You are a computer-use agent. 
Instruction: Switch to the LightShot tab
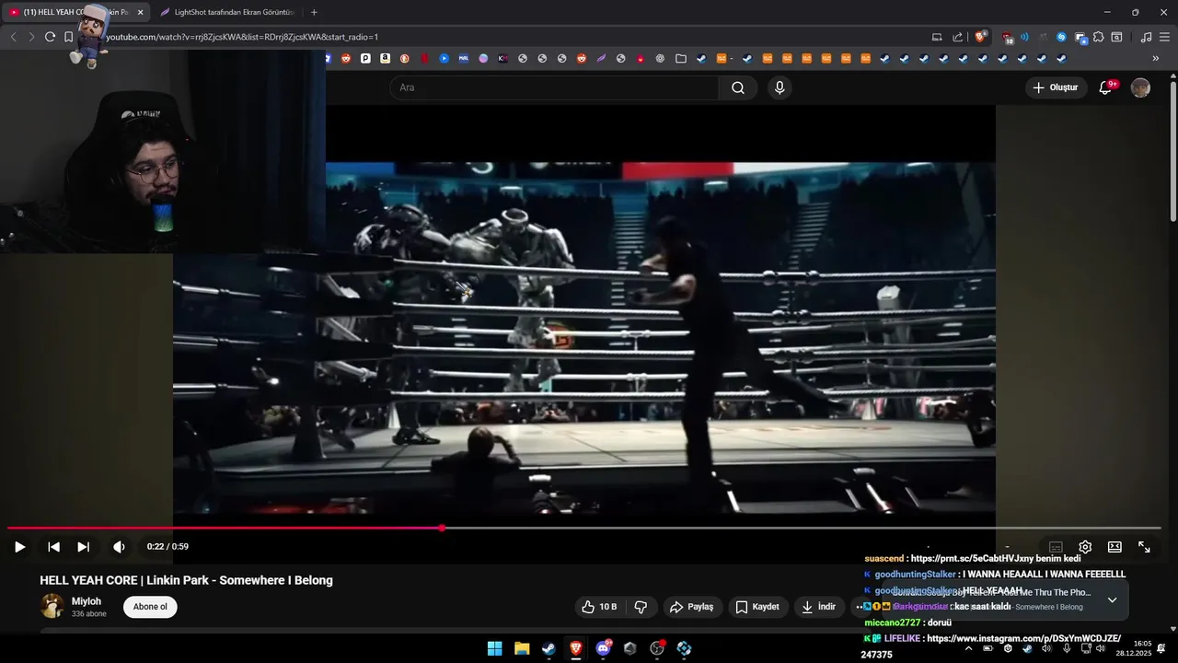coord(227,12)
